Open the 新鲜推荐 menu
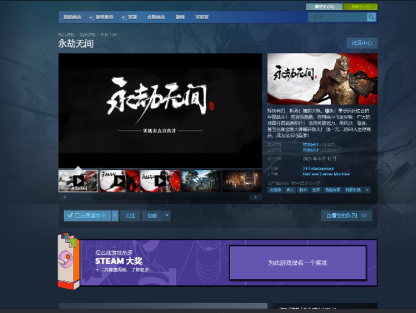Viewport: 416px width, 313px height. pyautogui.click(x=104, y=17)
